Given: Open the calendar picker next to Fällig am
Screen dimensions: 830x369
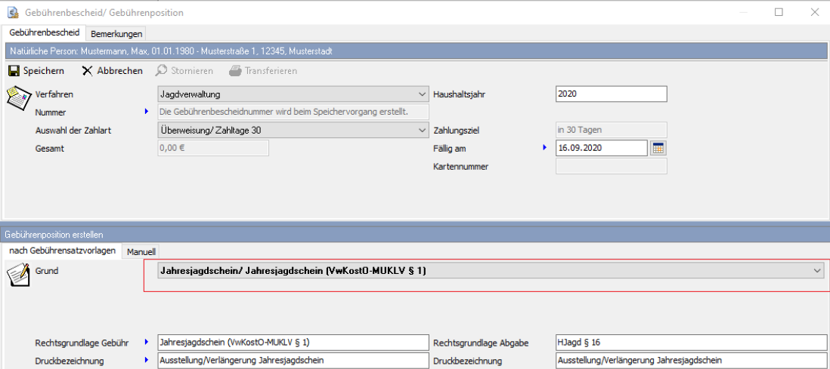Looking at the screenshot, I should [x=658, y=148].
